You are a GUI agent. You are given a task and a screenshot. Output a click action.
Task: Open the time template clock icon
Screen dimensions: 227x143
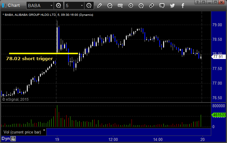89,6
